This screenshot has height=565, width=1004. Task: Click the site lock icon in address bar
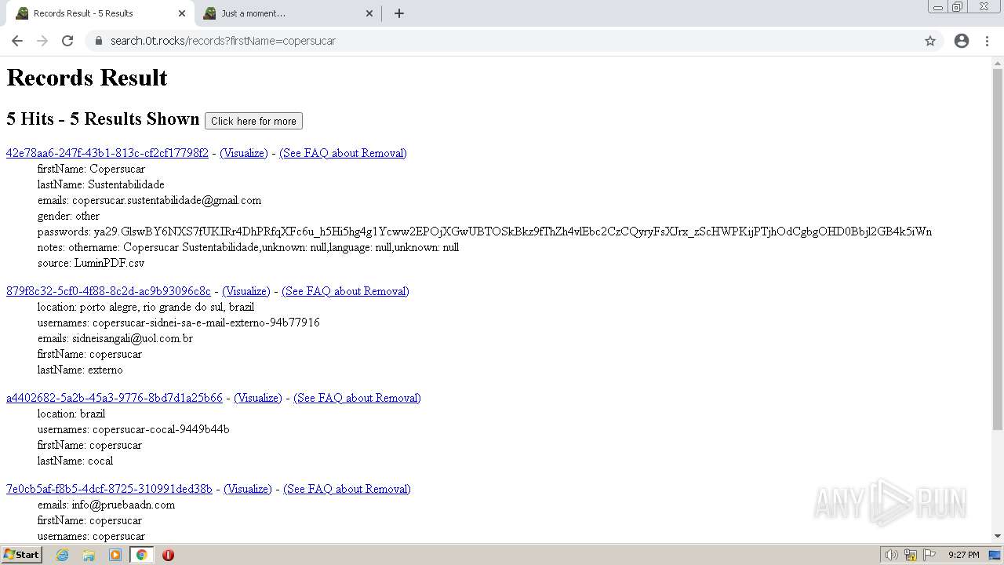pyautogui.click(x=98, y=41)
